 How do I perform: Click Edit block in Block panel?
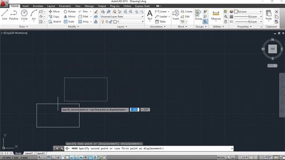point(185,16)
